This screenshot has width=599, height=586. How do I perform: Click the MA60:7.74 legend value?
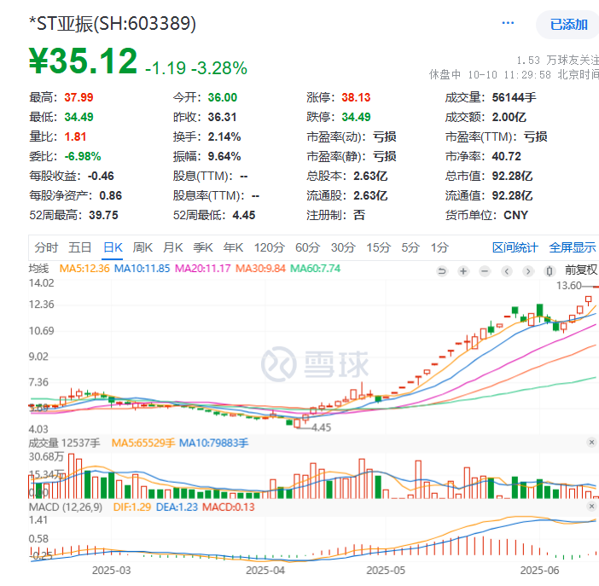(x=315, y=269)
